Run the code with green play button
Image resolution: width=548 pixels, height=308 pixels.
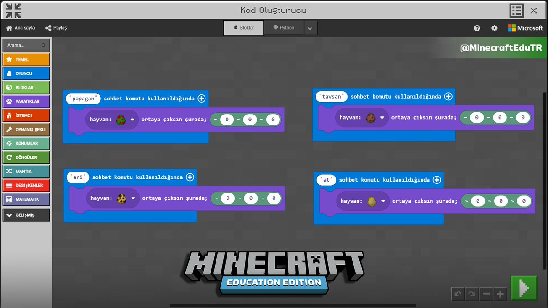coord(524,288)
